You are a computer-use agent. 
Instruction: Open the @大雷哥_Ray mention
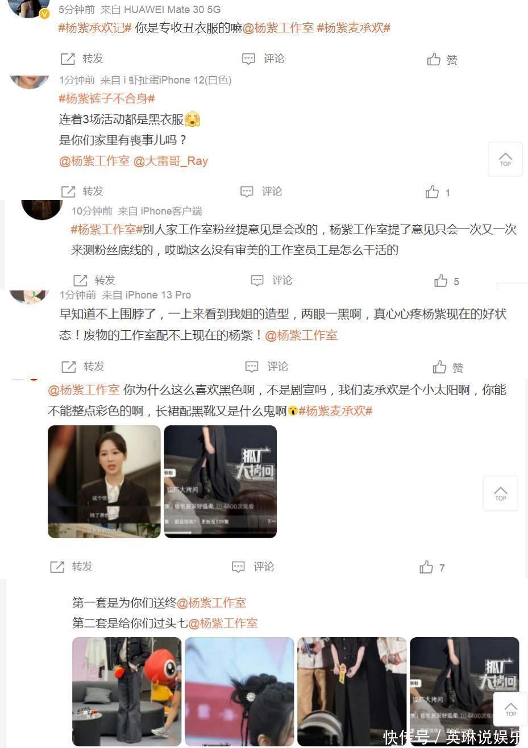(x=171, y=161)
